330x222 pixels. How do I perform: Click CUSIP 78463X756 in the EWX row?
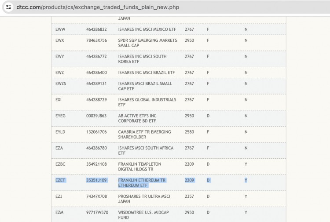[97, 40]
